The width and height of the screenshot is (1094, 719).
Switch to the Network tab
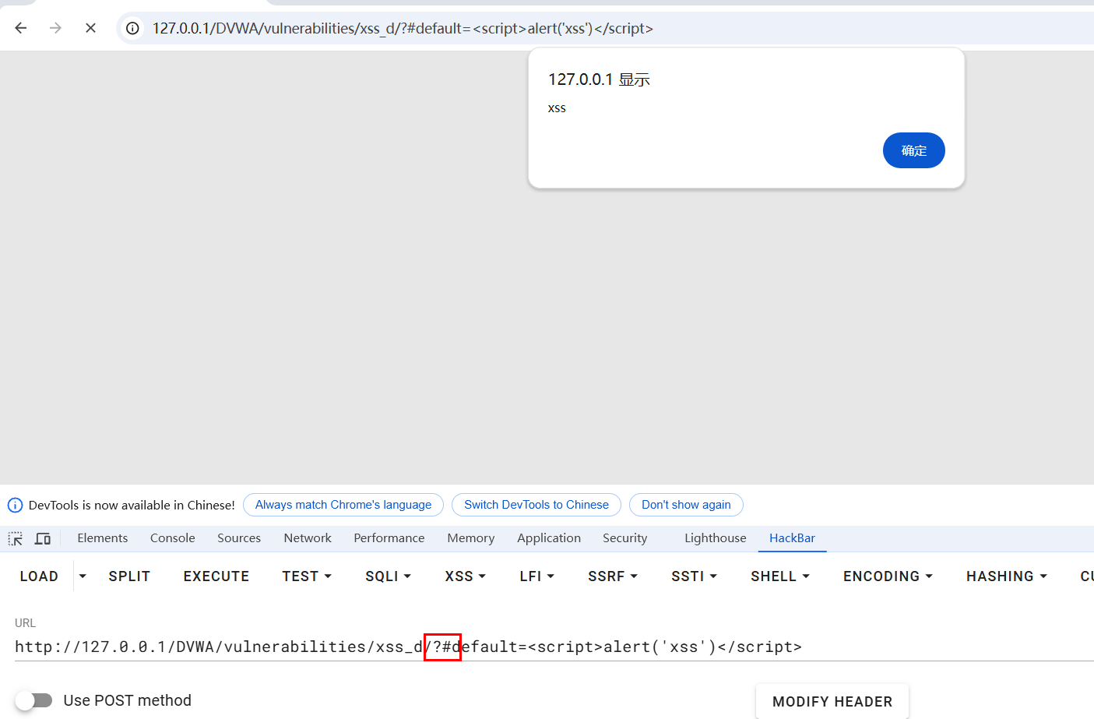pos(308,538)
